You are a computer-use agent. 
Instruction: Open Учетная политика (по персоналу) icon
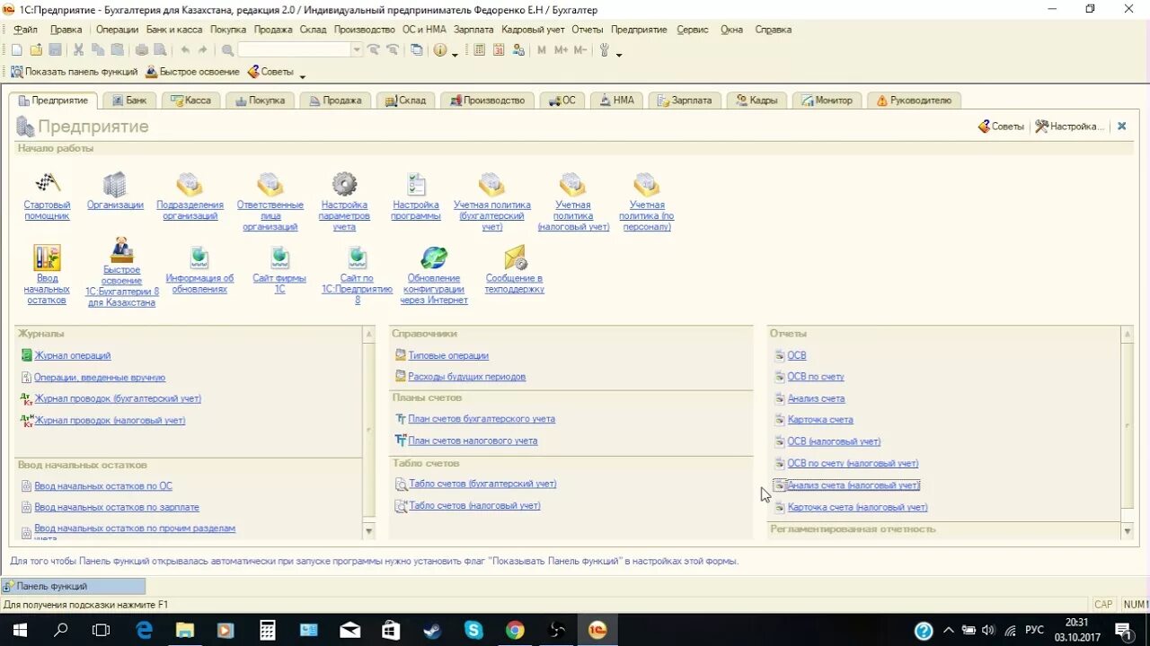coord(646,184)
